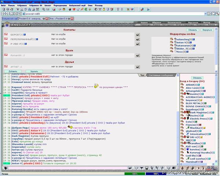Click Обновить above the players list
This screenshot has height=176, width=220.
197,78
